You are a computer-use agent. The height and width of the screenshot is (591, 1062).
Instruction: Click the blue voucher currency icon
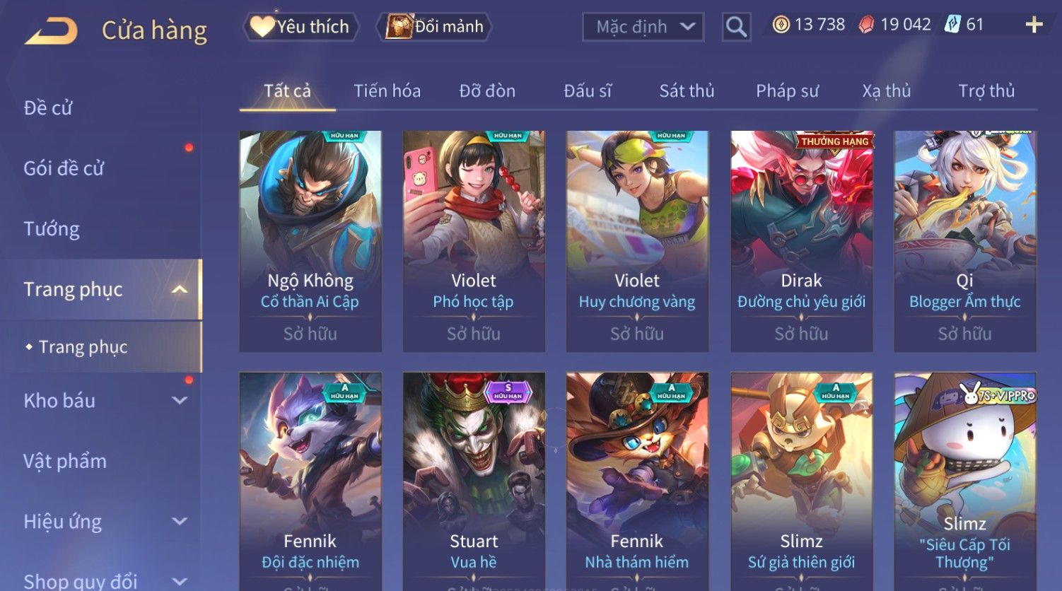952,25
